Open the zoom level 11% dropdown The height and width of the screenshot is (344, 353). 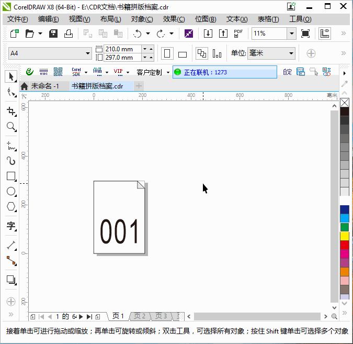pos(291,34)
